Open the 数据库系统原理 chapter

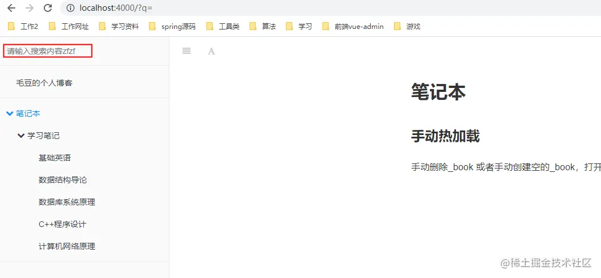click(x=67, y=203)
